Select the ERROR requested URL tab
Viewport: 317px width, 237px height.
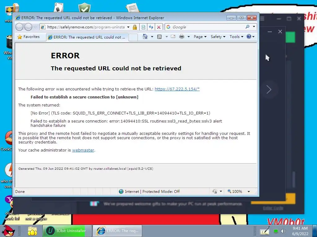tap(87, 37)
